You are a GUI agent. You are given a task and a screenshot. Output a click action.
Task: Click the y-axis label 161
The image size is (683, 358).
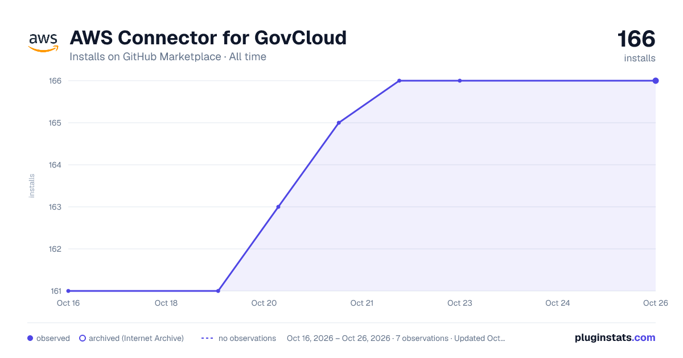pyautogui.click(x=56, y=291)
